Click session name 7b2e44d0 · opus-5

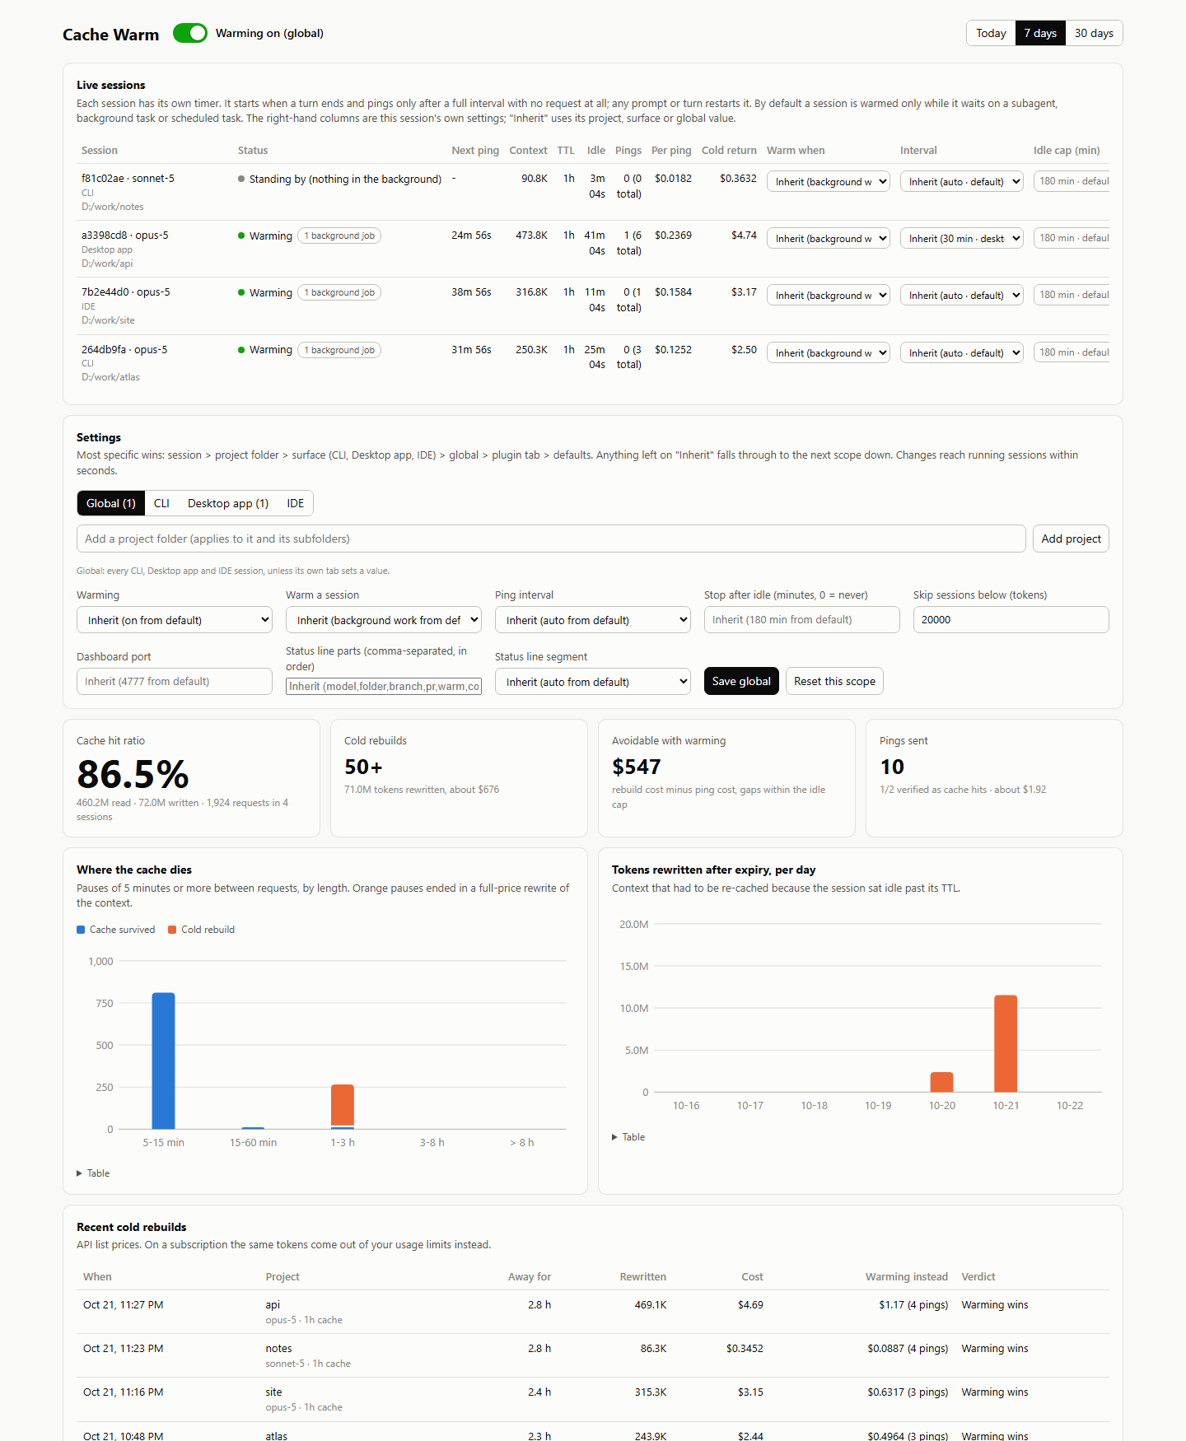126,292
